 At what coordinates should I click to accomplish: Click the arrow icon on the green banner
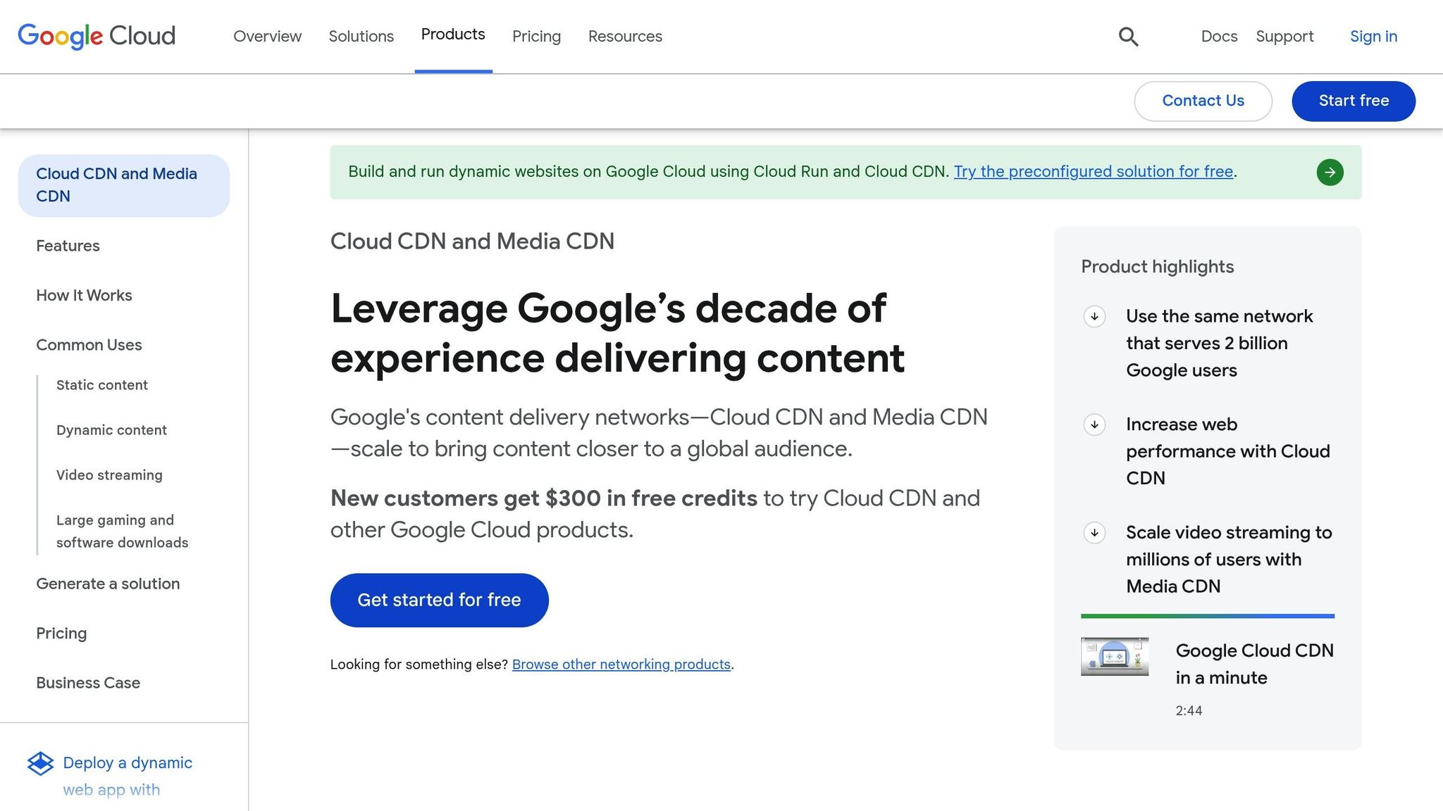click(1330, 172)
